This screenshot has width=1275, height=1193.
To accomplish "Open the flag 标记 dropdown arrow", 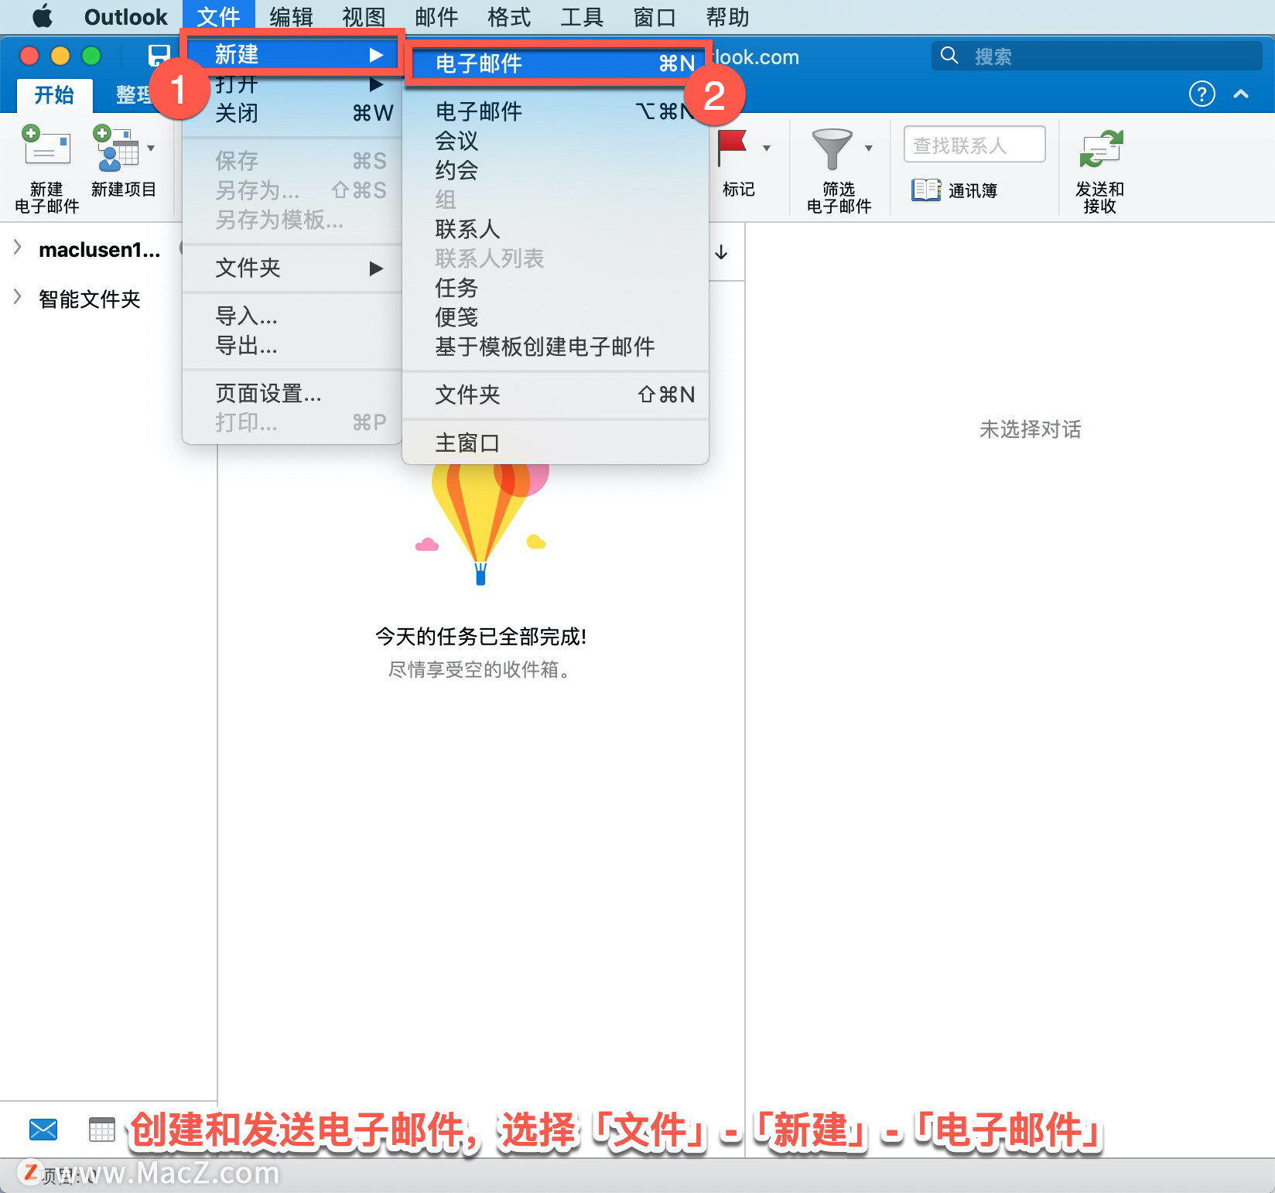I will pyautogui.click(x=767, y=148).
